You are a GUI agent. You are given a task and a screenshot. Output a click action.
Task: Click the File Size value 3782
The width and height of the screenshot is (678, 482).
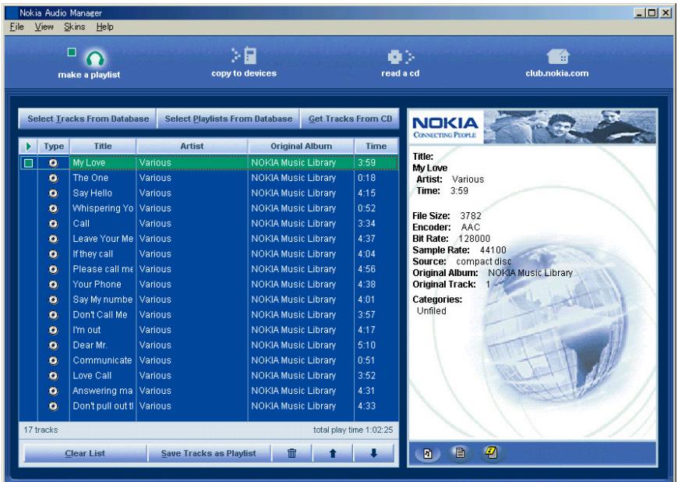[x=471, y=216]
